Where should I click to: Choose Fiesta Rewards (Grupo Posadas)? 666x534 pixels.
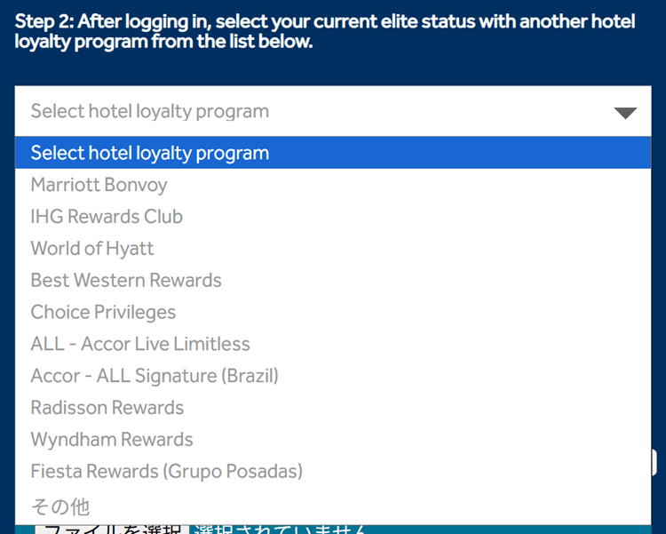[167, 472]
